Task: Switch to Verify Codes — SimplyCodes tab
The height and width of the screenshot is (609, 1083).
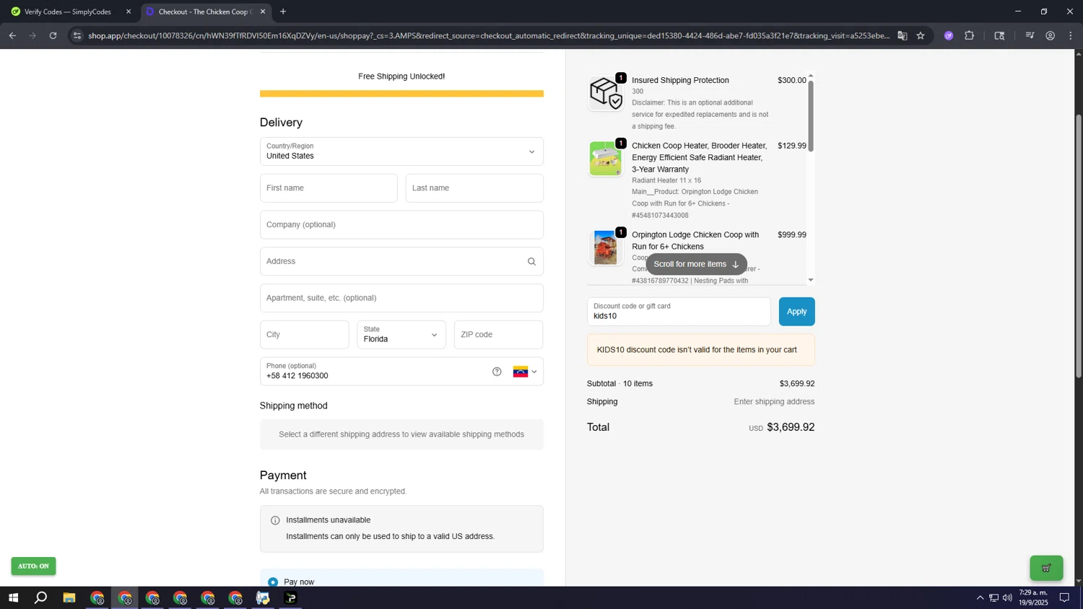Action: pyautogui.click(x=68, y=12)
